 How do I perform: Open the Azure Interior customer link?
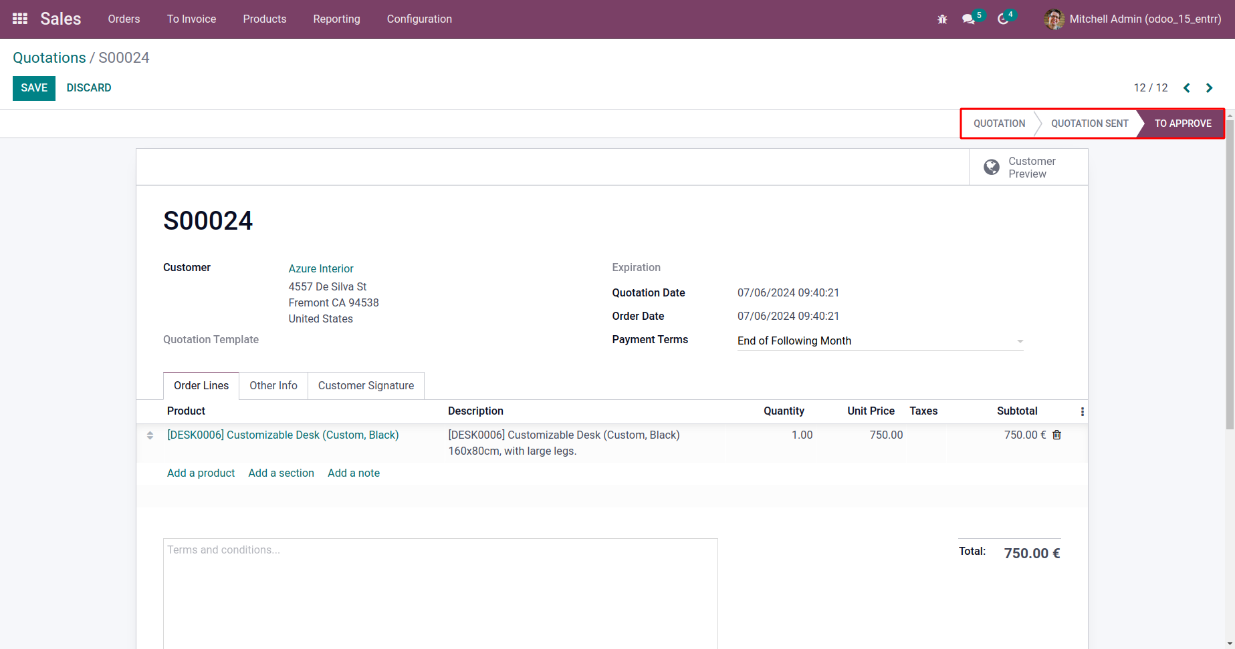coord(321,268)
